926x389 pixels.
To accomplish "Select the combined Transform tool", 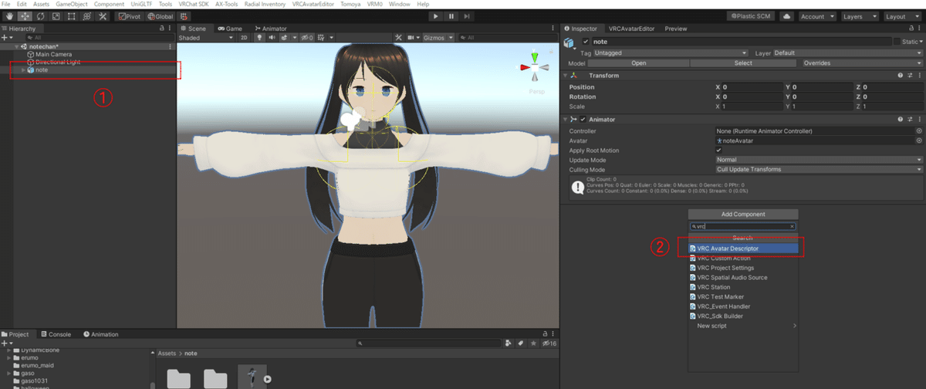I will [x=87, y=16].
